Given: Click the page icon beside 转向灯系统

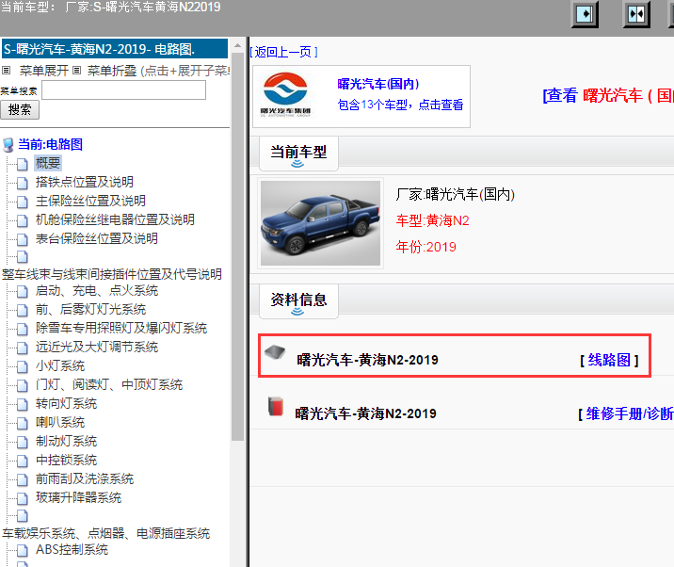Looking at the screenshot, I should (x=23, y=404).
